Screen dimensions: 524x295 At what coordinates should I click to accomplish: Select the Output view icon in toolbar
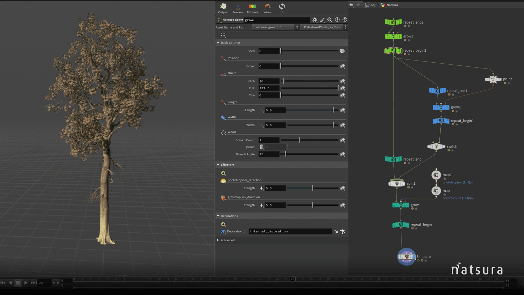pyautogui.click(x=223, y=7)
